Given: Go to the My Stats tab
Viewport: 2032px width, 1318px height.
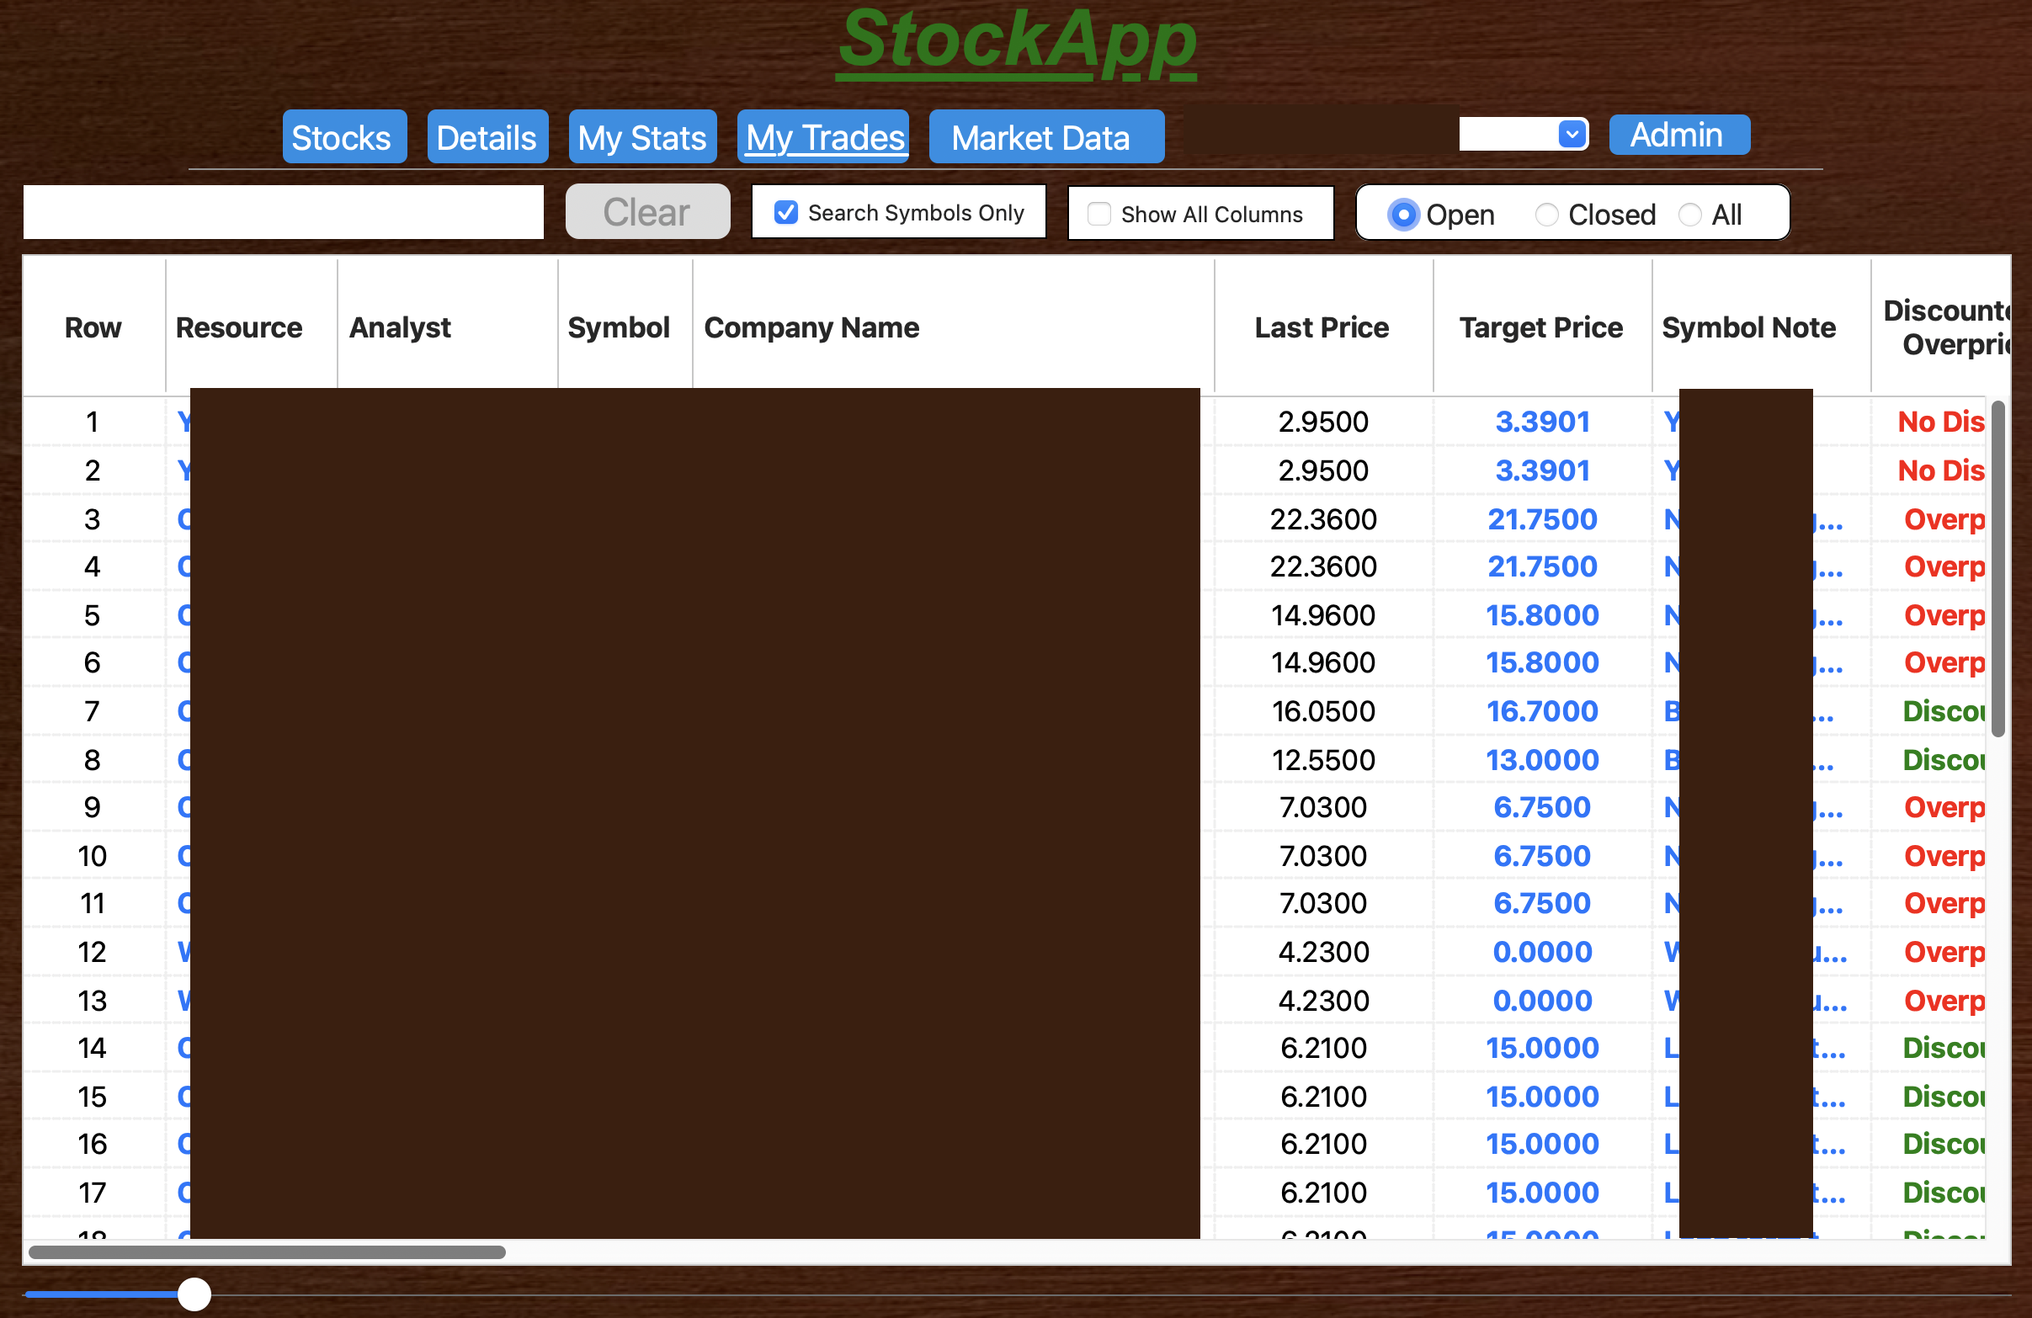Looking at the screenshot, I should [642, 136].
